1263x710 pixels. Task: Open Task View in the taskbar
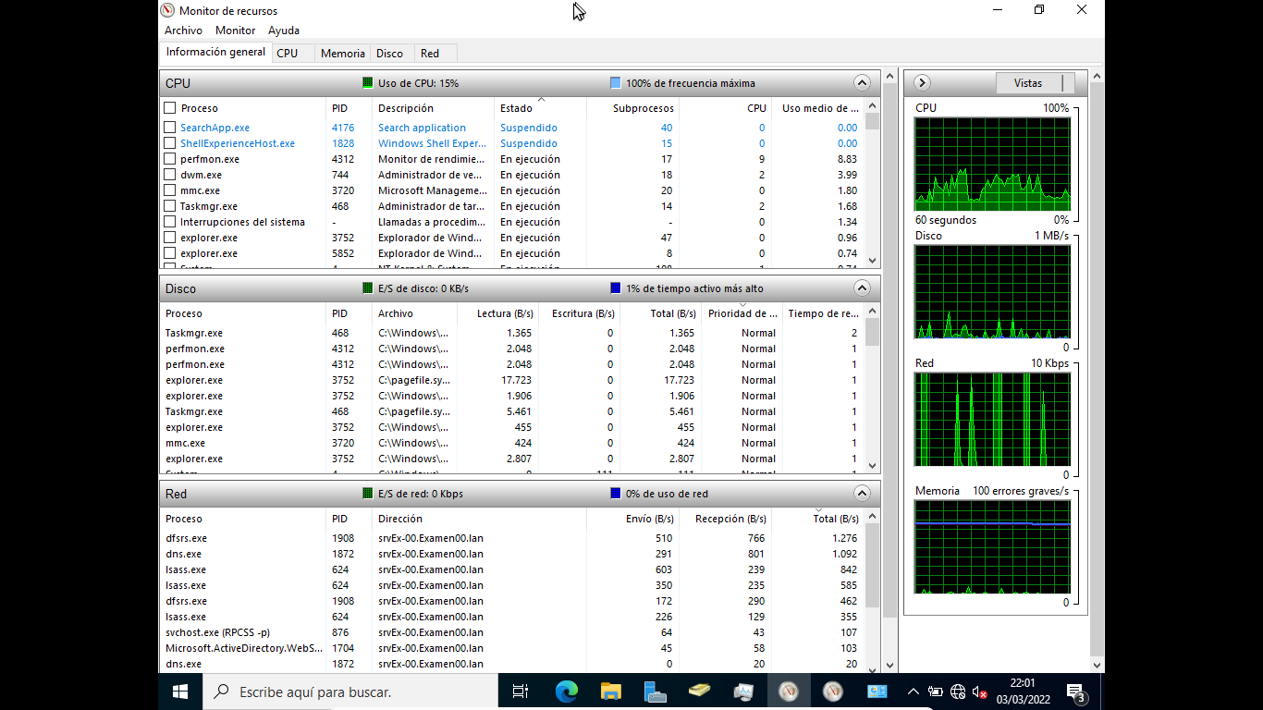tap(521, 691)
